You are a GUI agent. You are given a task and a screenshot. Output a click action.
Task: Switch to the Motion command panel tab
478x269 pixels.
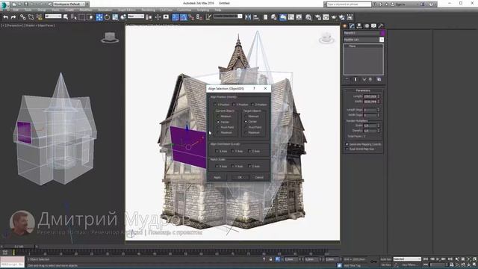click(367, 26)
